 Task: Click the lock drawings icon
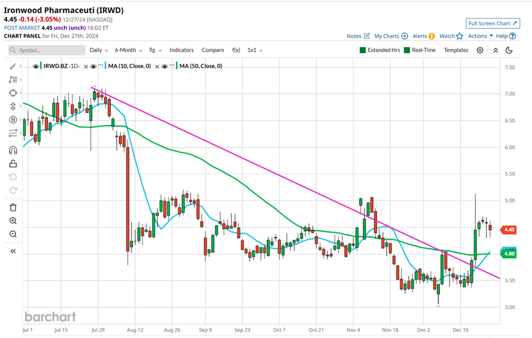click(13, 164)
